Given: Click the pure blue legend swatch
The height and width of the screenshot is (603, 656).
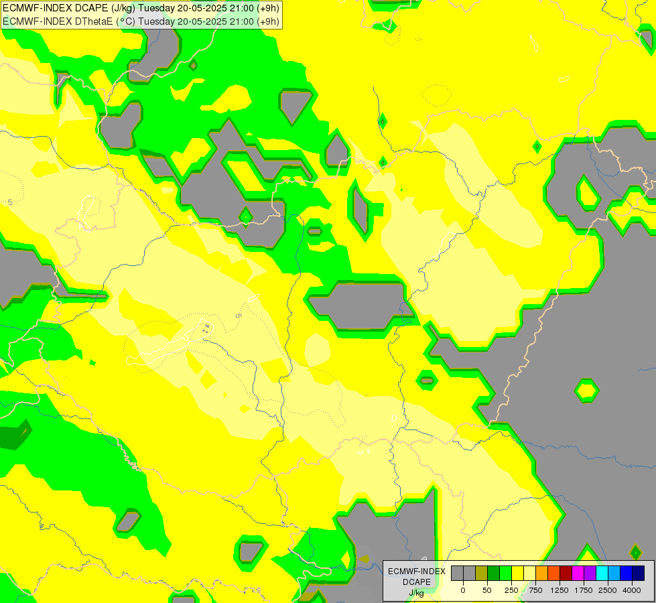Looking at the screenshot, I should (627, 573).
